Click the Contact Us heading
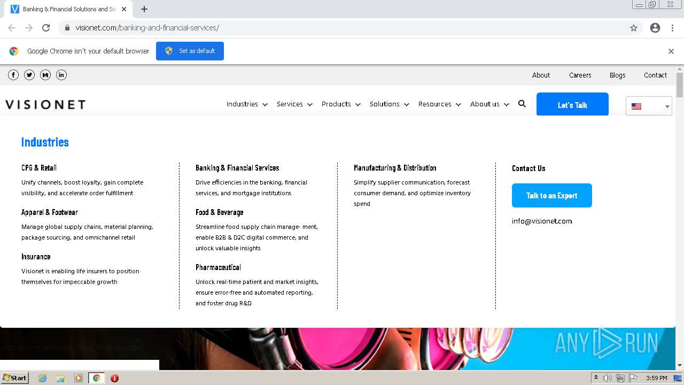Viewport: 684px width, 385px height. tap(528, 168)
